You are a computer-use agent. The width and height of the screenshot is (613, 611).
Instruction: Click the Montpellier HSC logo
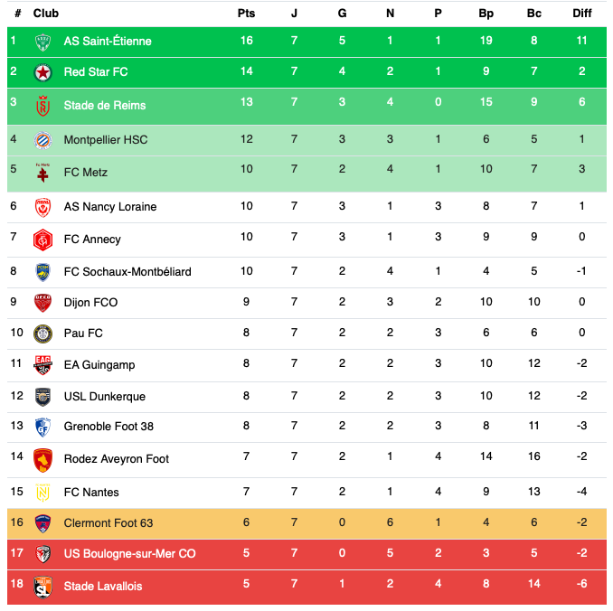(x=43, y=140)
